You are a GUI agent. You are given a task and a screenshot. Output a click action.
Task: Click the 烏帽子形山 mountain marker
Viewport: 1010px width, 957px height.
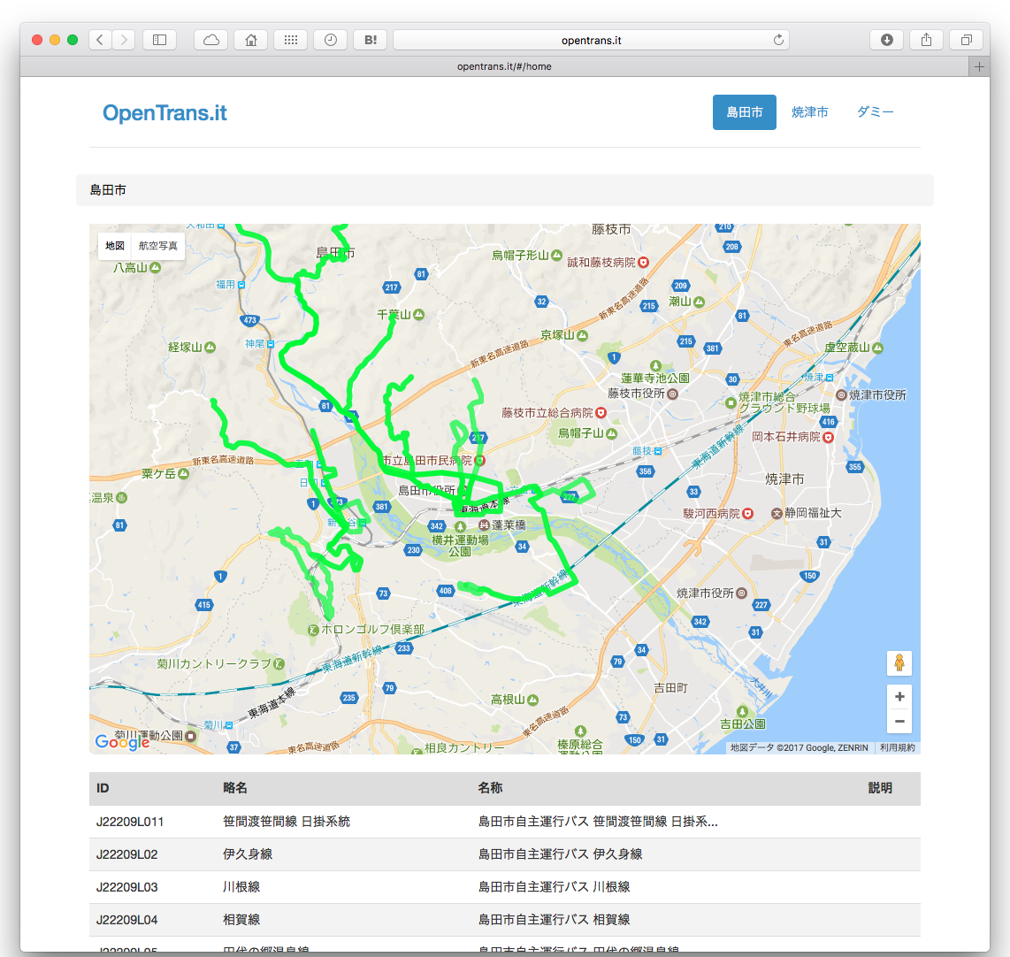click(x=556, y=255)
